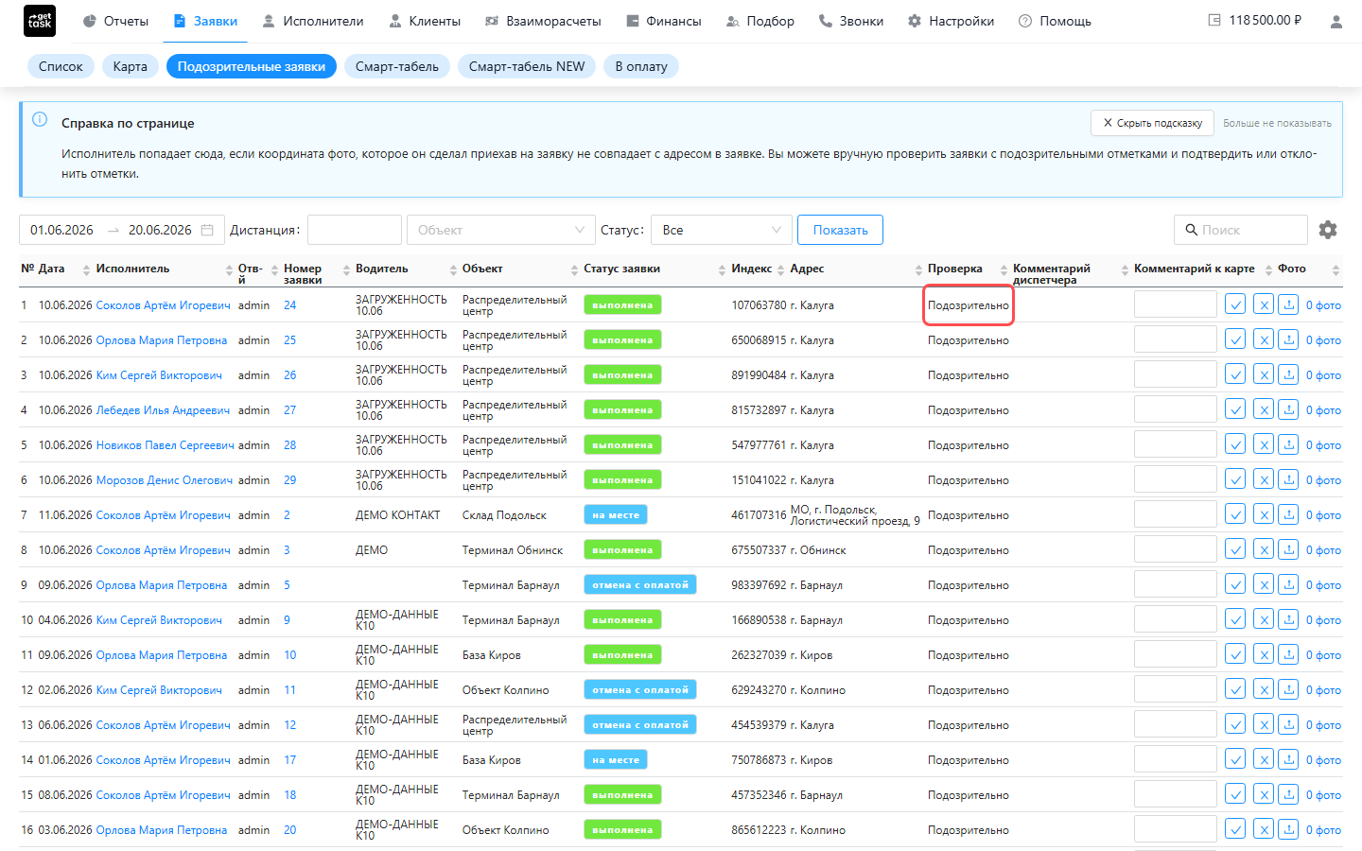The image size is (1362, 851).
Task: Confirm the mark for request 2 at Склад Подольск
Action: (1235, 514)
